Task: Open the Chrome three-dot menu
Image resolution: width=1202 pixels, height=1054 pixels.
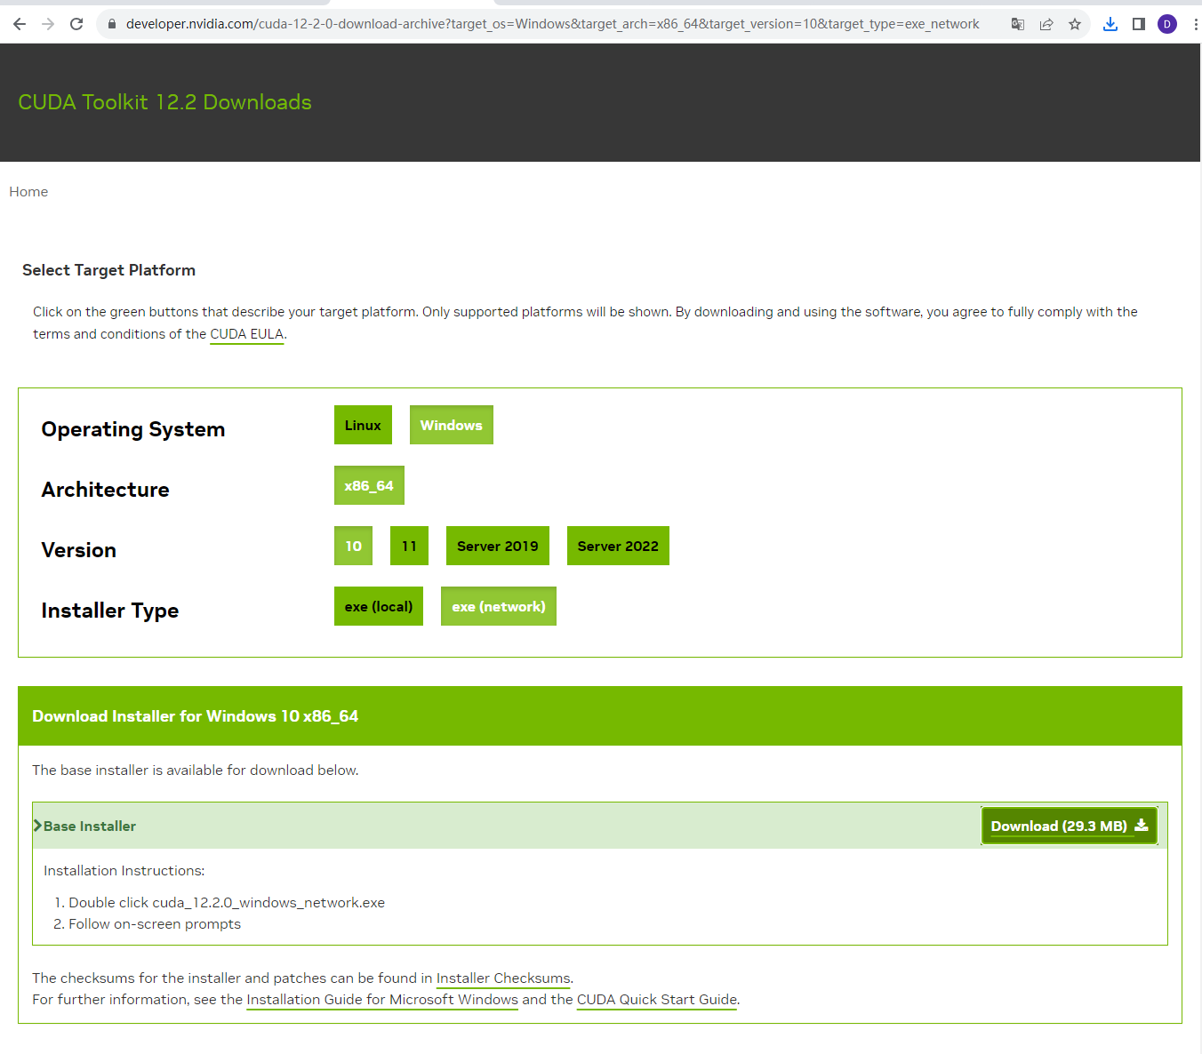Action: 1195,24
